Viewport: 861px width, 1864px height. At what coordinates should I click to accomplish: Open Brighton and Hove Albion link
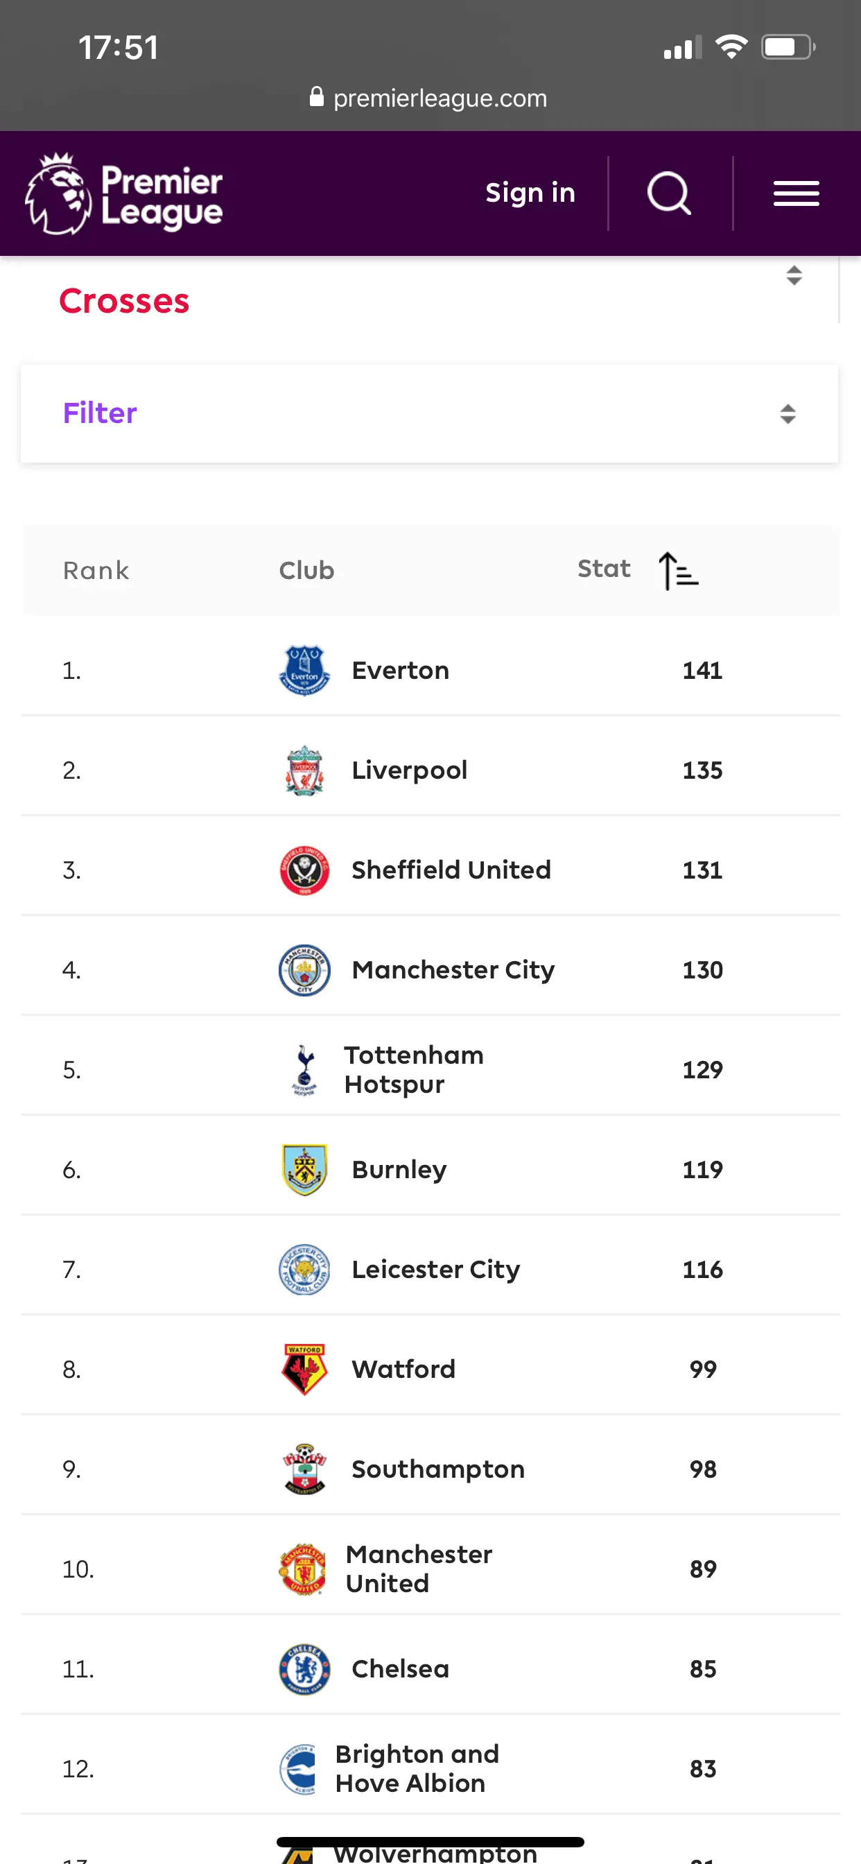point(417,1768)
